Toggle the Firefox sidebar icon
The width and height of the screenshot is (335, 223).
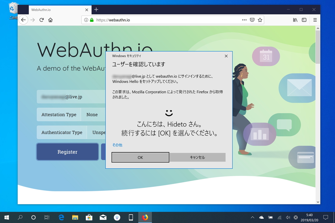coord(304,20)
